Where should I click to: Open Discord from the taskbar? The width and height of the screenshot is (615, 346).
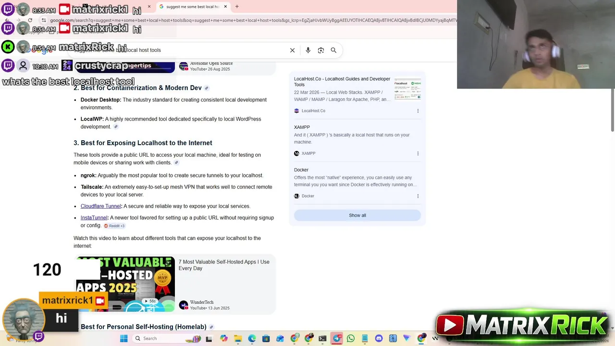[379, 338]
